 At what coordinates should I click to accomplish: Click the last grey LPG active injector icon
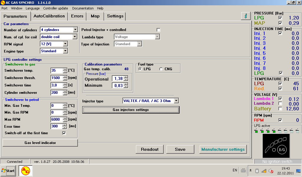297,131
